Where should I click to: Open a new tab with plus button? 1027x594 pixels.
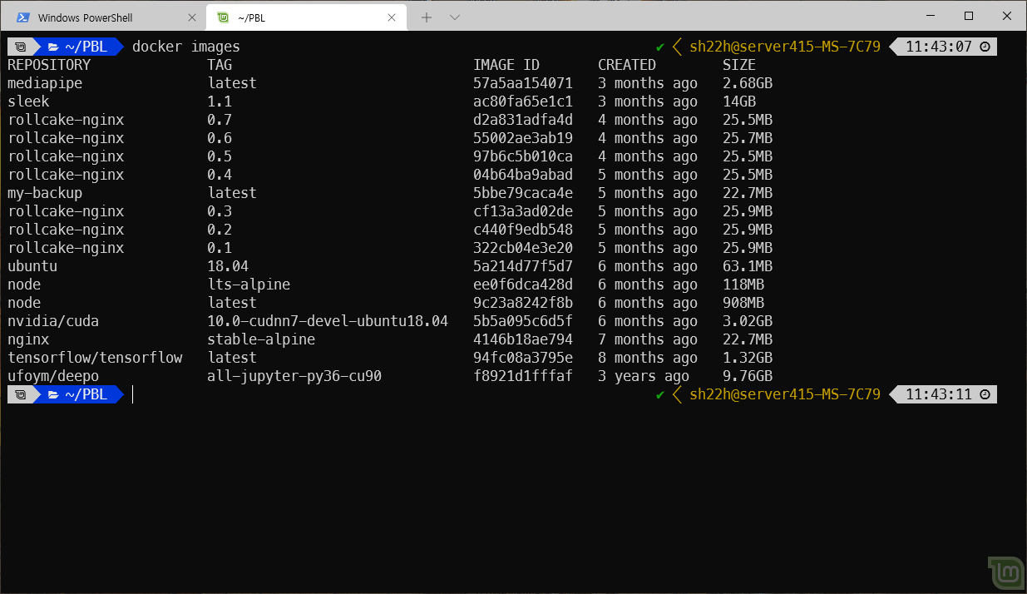427,17
